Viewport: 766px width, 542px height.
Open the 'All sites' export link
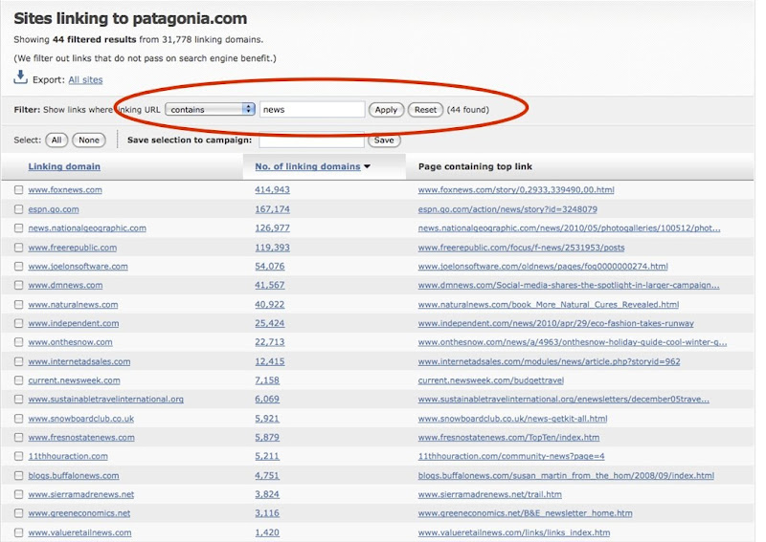point(85,80)
